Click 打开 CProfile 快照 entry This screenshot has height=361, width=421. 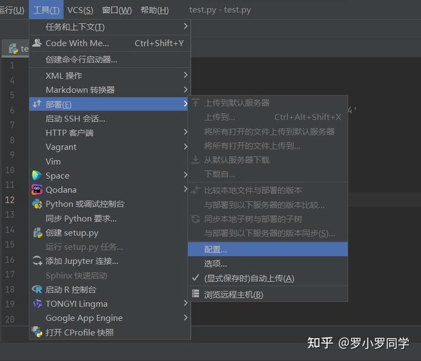click(80, 332)
